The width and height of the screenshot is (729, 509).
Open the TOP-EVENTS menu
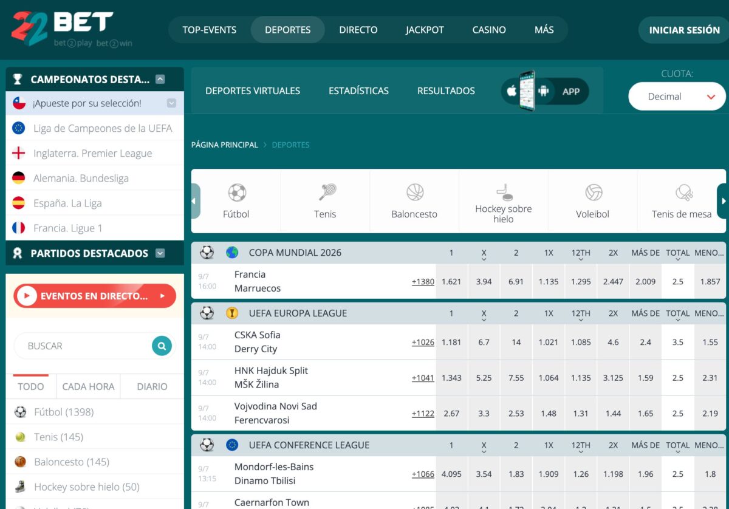click(210, 29)
